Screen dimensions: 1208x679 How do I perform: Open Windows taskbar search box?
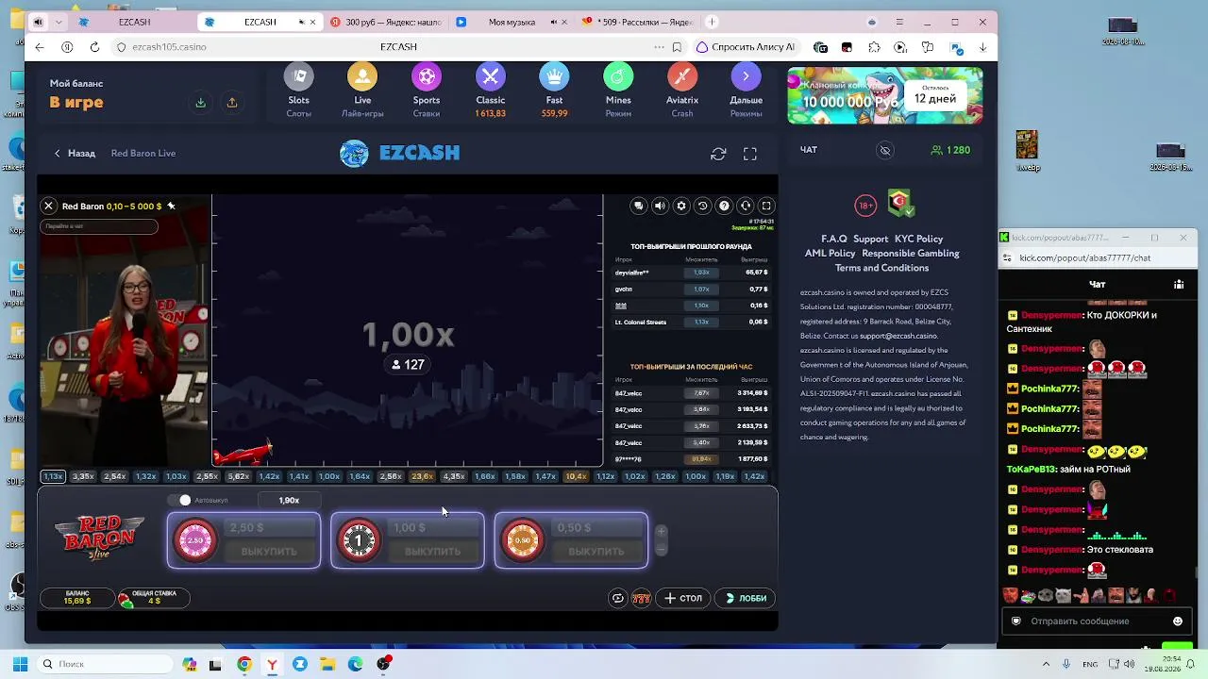coord(106,664)
